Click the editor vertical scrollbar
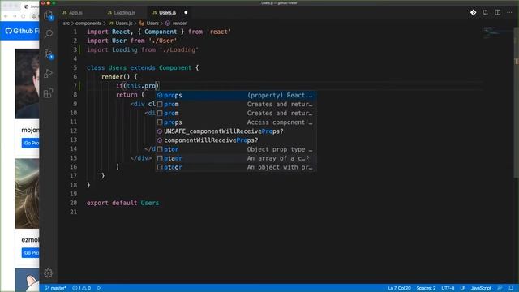This screenshot has height=292, width=519. pos(516,103)
